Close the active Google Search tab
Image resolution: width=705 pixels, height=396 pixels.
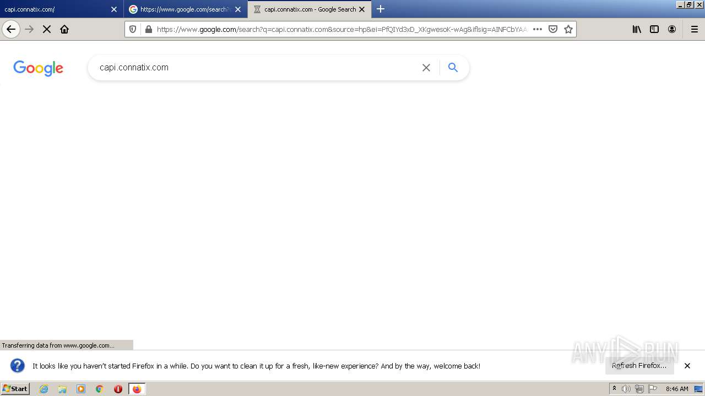pyautogui.click(x=362, y=9)
